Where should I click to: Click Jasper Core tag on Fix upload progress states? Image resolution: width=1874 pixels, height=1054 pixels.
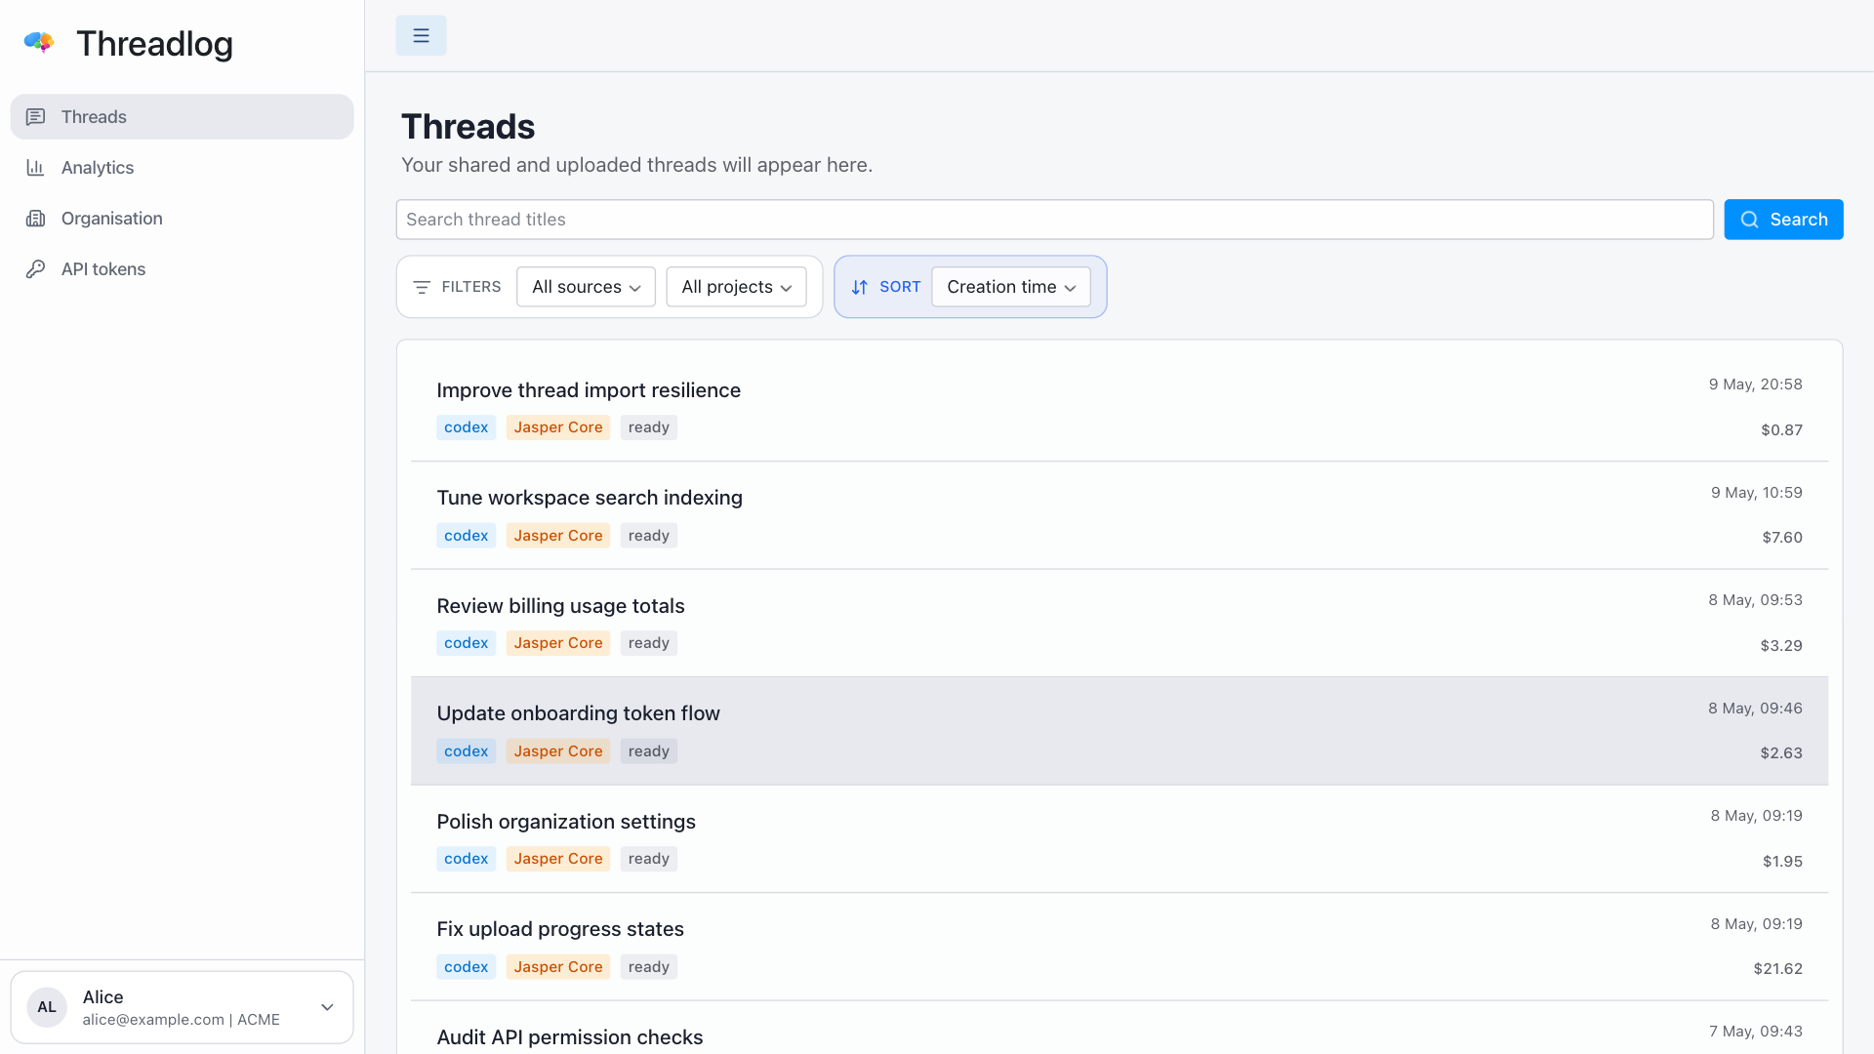(558, 967)
